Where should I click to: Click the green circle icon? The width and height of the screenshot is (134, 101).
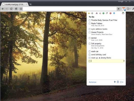(103, 13)
